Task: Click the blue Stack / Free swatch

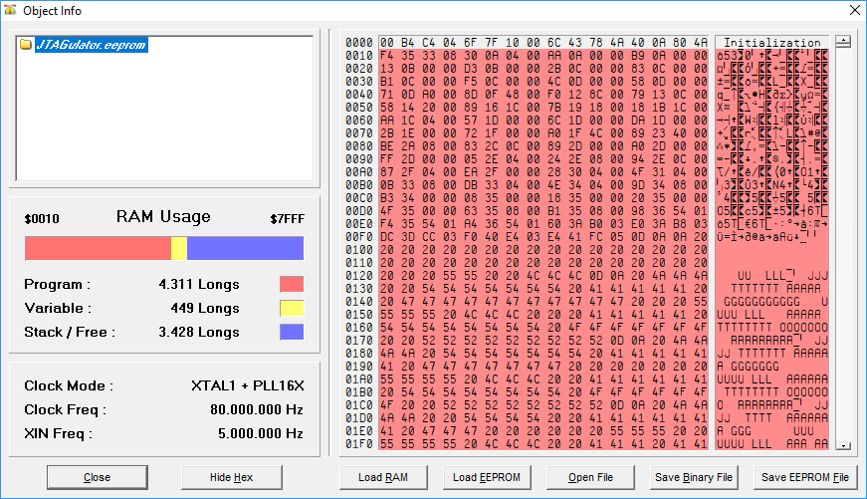Action: pyautogui.click(x=292, y=332)
